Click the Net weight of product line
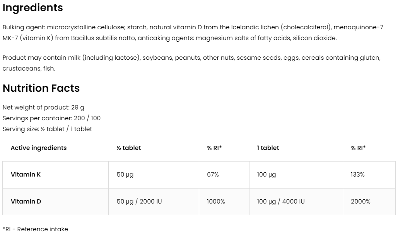Screen dimensions: 398x234 43,108
